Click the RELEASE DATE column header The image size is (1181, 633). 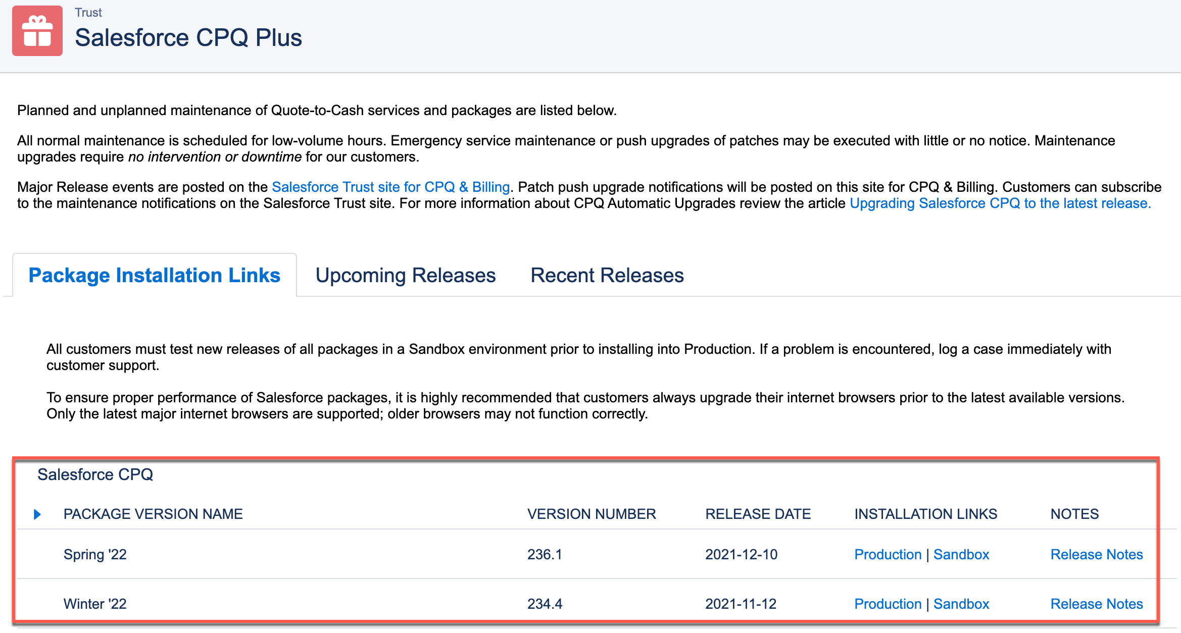[758, 514]
